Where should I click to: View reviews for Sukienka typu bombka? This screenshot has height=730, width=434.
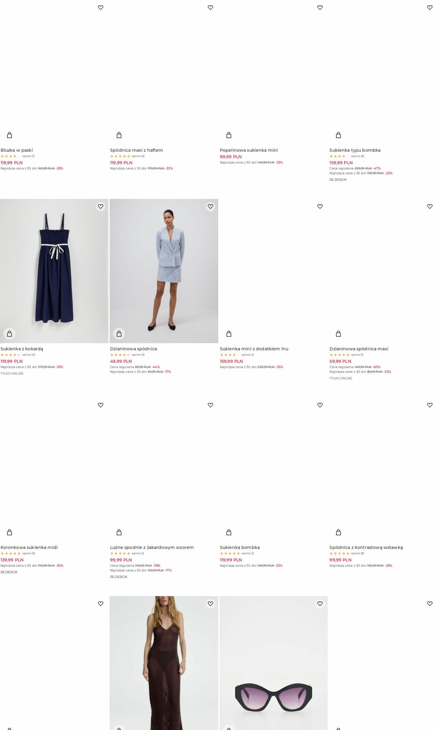coord(357,156)
